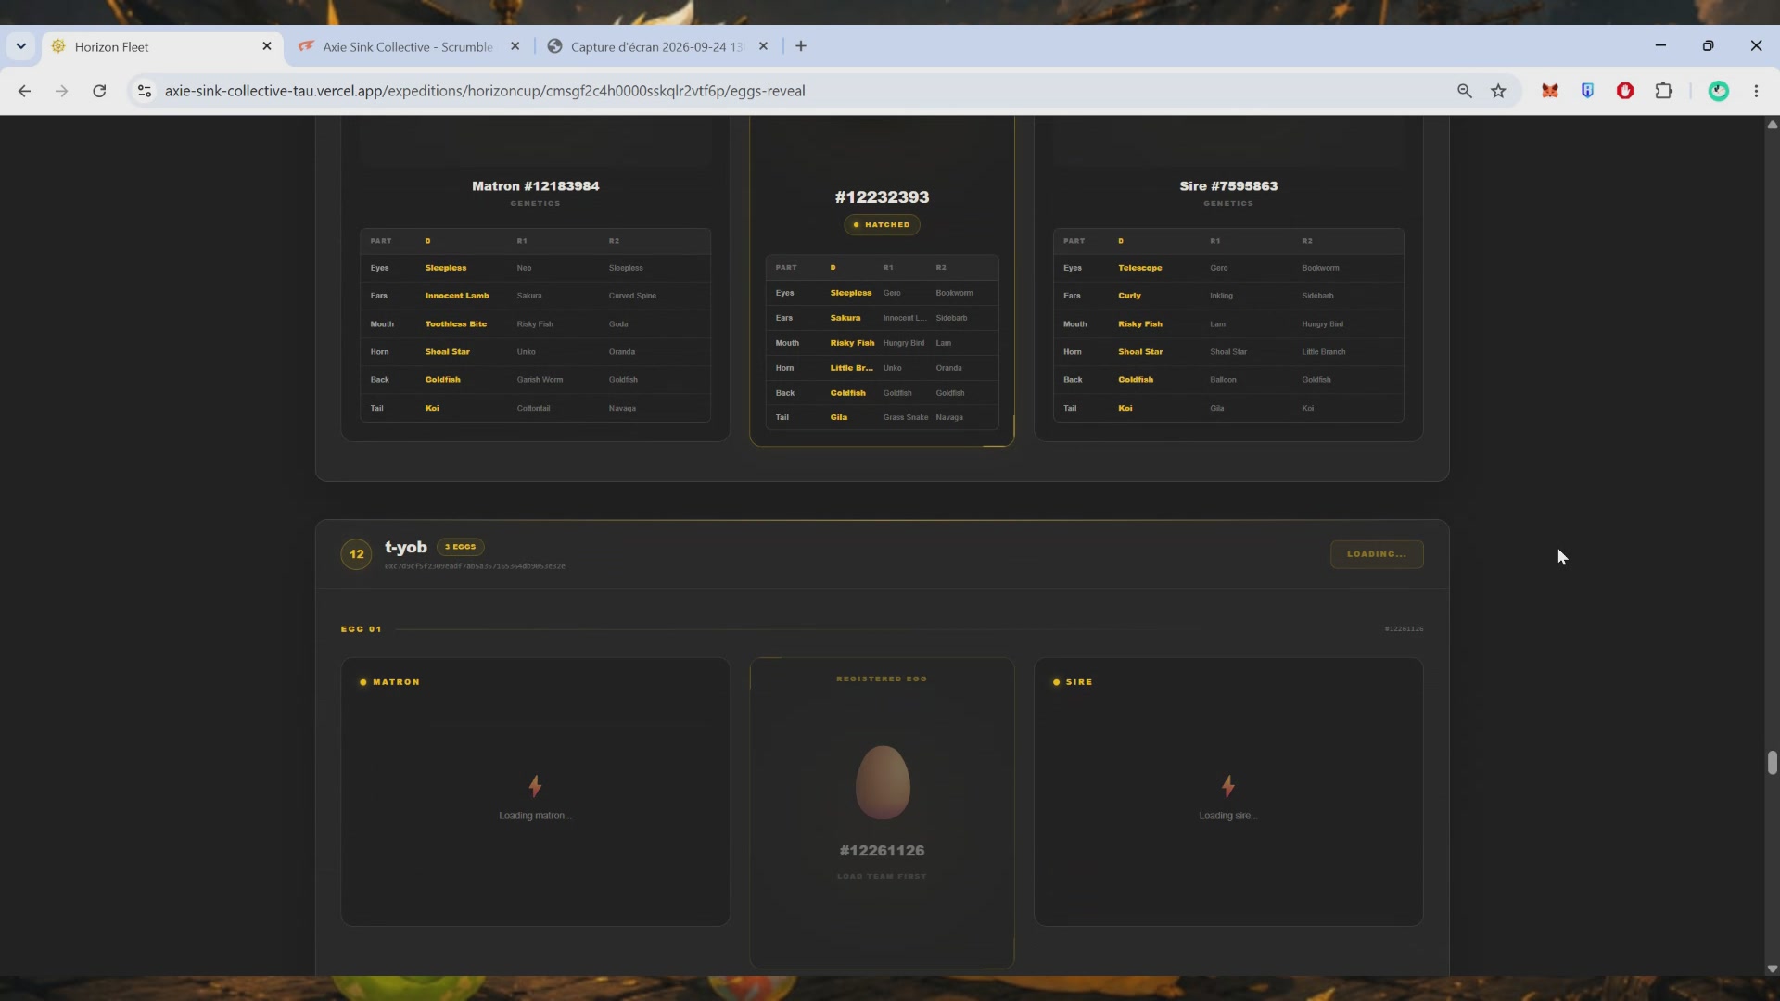Close the Axie Sink Collective tab
The image size is (1780, 1001).
click(x=515, y=46)
